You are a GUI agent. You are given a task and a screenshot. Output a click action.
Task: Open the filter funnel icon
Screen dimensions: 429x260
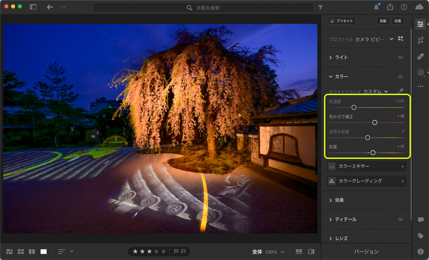320,7
